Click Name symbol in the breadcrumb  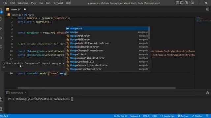pos(31,15)
